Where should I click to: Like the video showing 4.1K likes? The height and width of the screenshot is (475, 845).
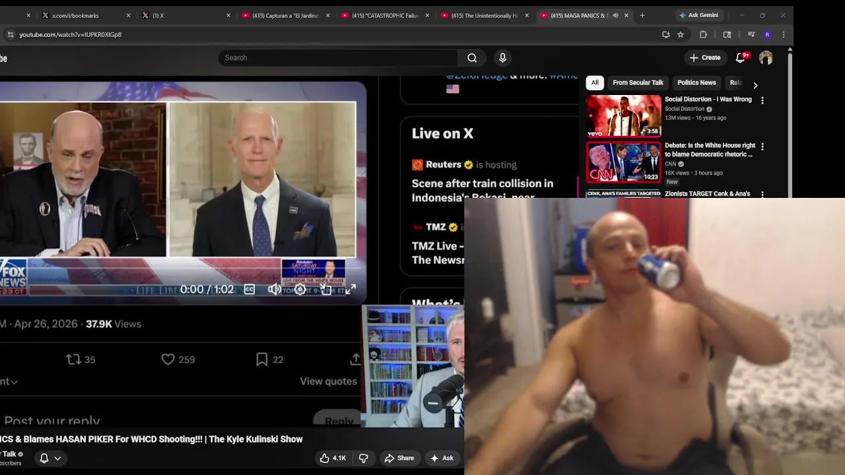[333, 458]
